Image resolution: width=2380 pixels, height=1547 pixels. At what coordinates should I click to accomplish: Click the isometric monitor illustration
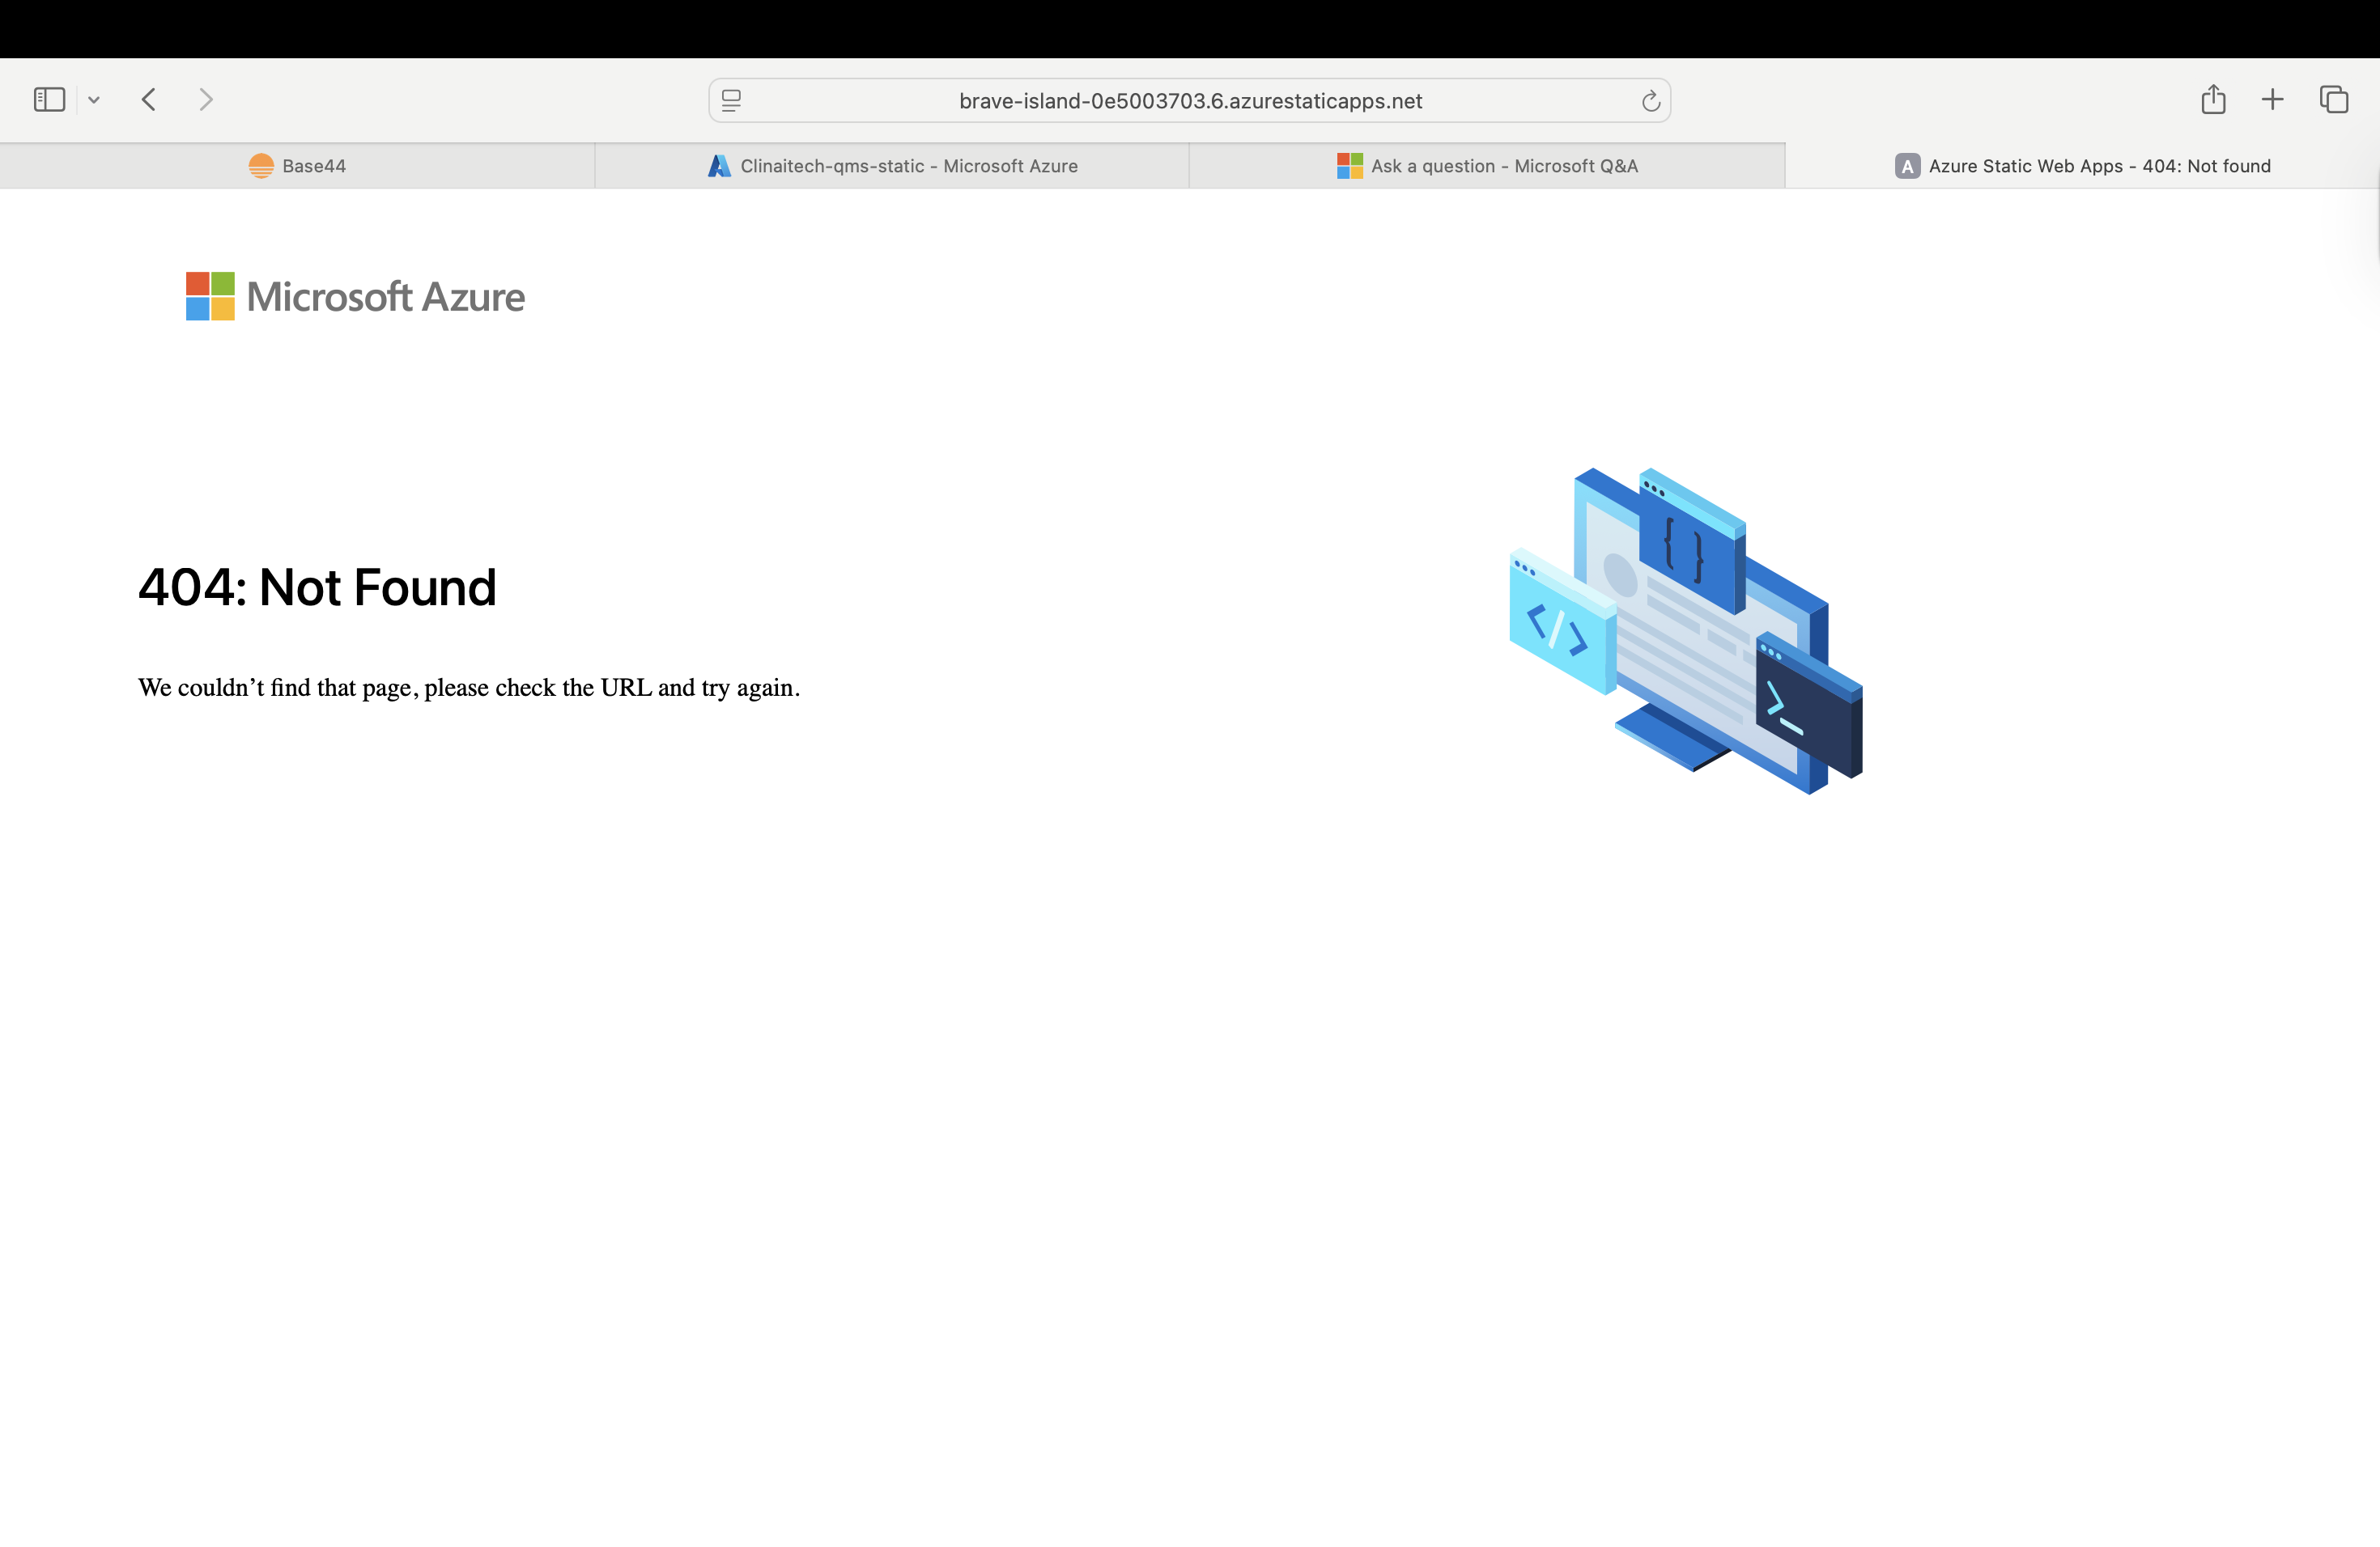click(1686, 630)
